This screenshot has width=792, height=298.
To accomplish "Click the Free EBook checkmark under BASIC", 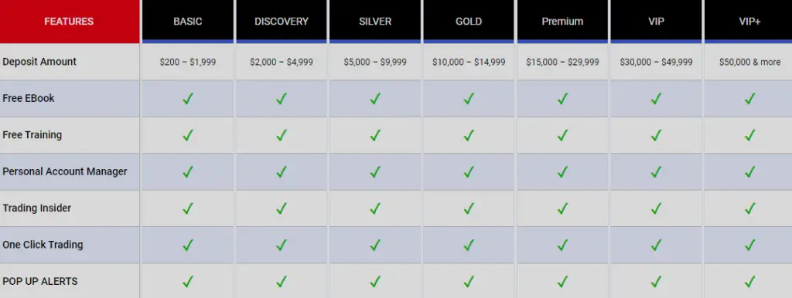I will pyautogui.click(x=187, y=98).
